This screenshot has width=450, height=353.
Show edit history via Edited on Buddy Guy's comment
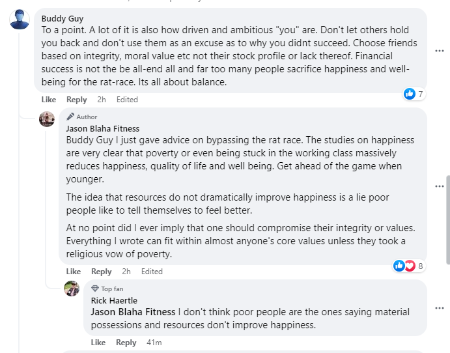[127, 100]
